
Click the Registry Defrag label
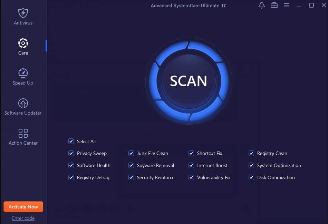click(x=93, y=178)
